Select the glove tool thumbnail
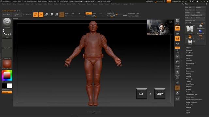Image resolution: width=209 pixels, height=117 pixels. coord(190,29)
